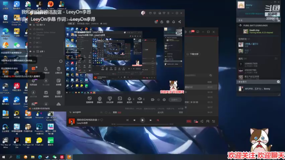Click the search magnifier in music playlist
The width and height of the screenshot is (285, 160).
211,75
